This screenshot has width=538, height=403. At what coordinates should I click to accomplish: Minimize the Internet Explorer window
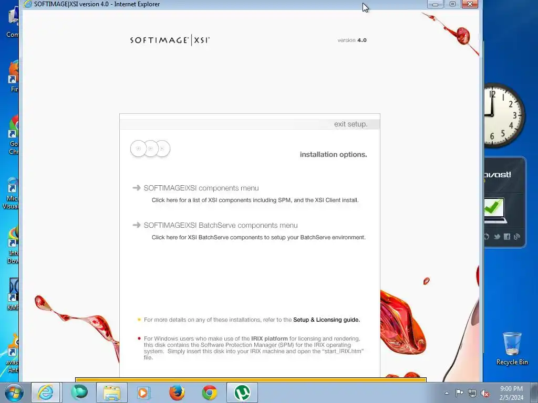(435, 4)
